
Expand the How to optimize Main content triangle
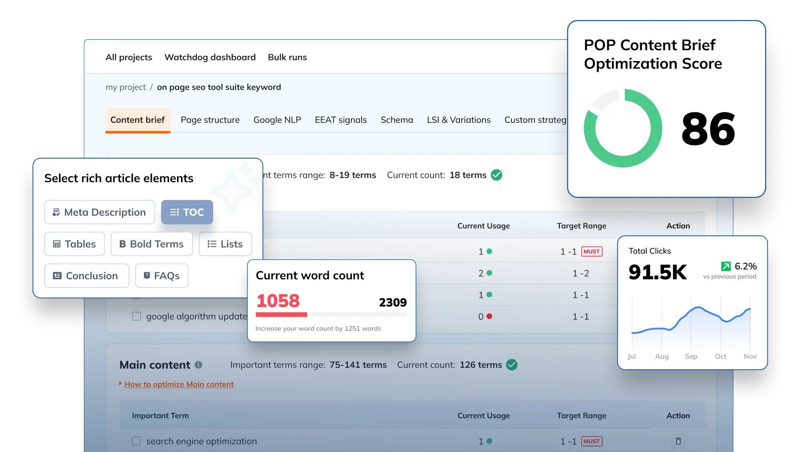tap(120, 384)
